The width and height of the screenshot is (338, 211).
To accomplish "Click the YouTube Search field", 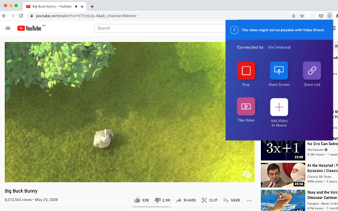I will (159, 28).
